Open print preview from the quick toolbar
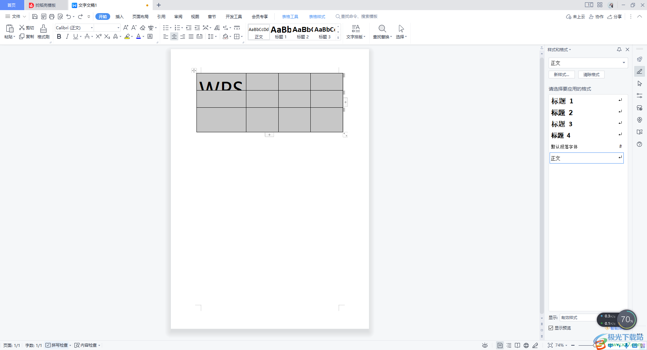The width and height of the screenshot is (647, 350). [60, 16]
